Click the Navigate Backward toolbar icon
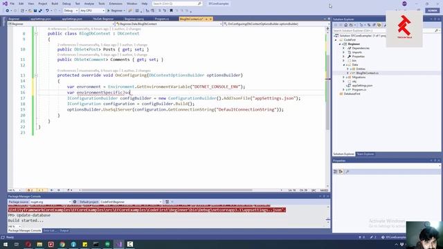The width and height of the screenshot is (443, 249). pos(8,11)
